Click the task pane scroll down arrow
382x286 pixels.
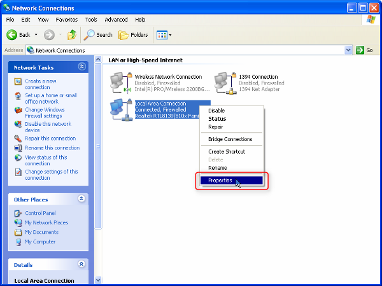pyautogui.click(x=98, y=280)
